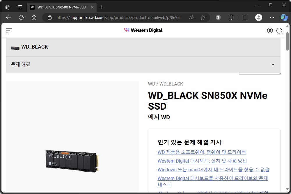291x194 pixels.
Task: Click the Western Digital logo
Action: tap(143, 30)
